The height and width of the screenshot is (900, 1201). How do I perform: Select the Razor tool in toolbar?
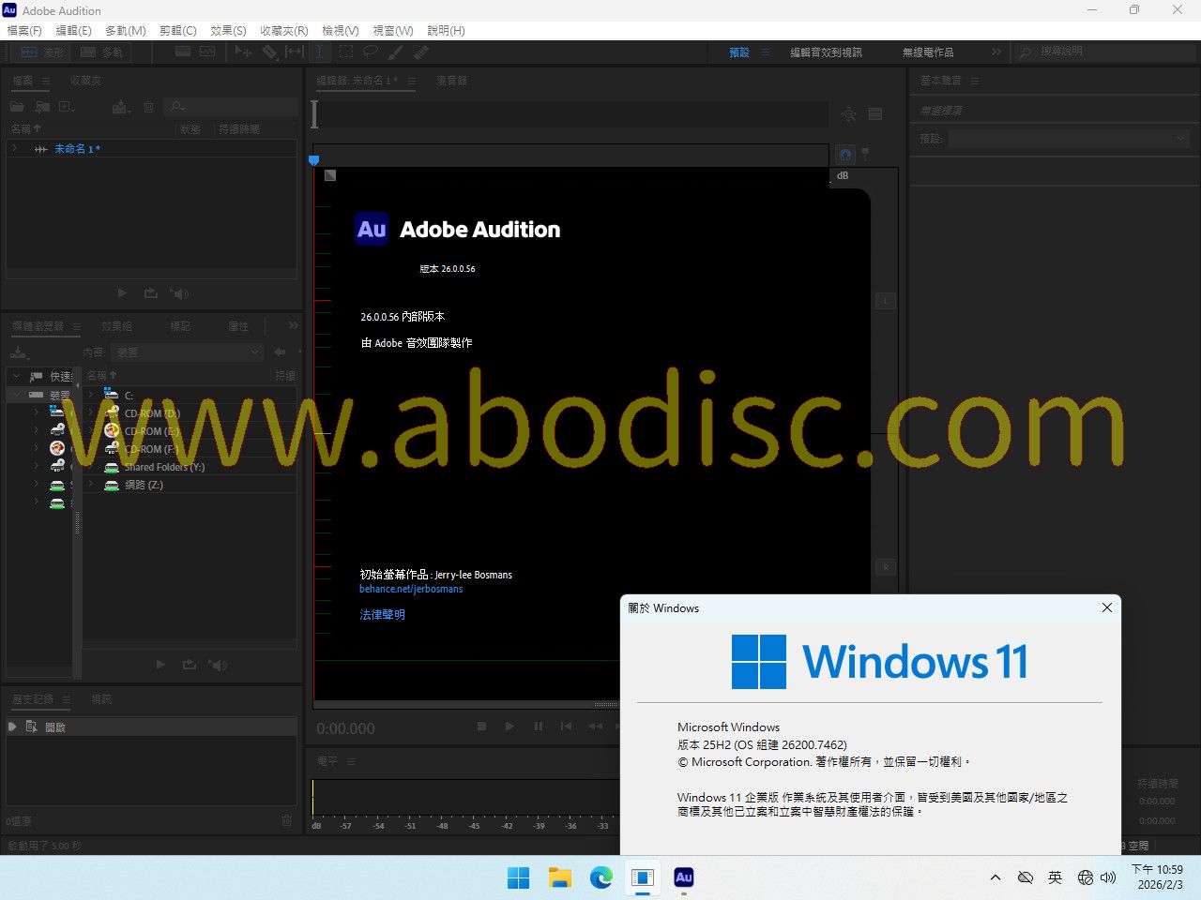pyautogui.click(x=269, y=52)
